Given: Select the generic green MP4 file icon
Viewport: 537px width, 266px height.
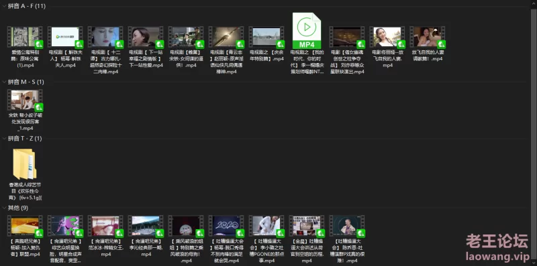Looking at the screenshot, I should point(307,31).
